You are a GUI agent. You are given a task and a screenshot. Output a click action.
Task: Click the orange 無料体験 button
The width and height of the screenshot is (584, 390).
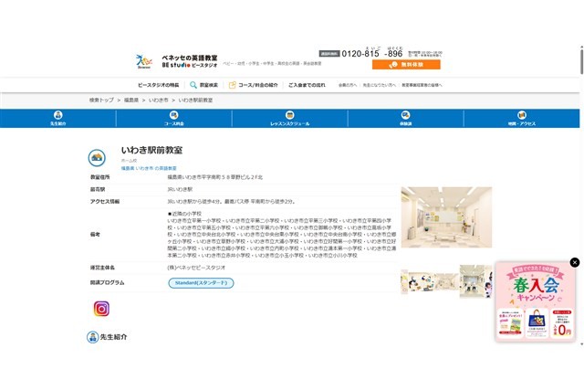click(x=406, y=65)
